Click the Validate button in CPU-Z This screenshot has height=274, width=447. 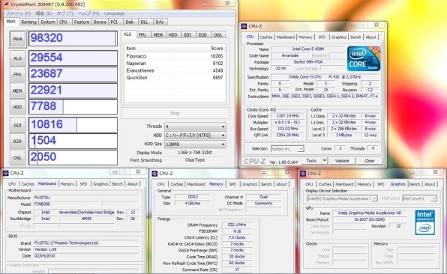click(x=342, y=161)
